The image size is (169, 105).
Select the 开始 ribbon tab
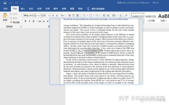[x=15, y=9]
